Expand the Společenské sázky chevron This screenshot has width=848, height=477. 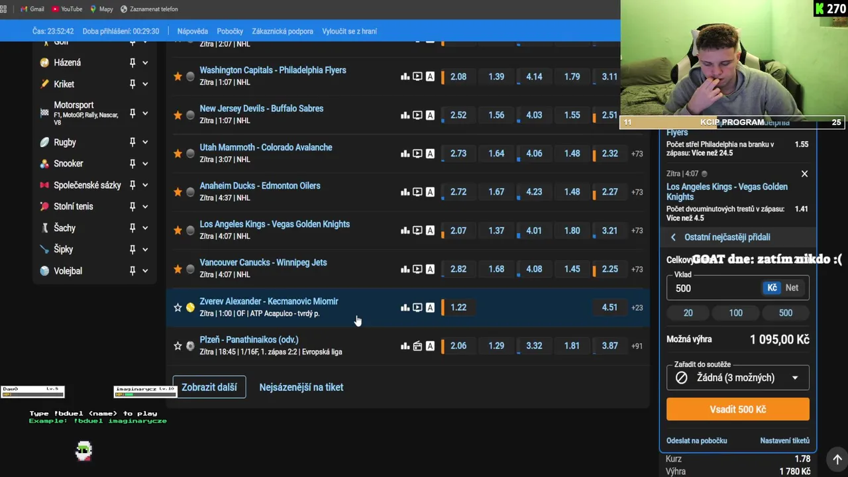point(145,185)
